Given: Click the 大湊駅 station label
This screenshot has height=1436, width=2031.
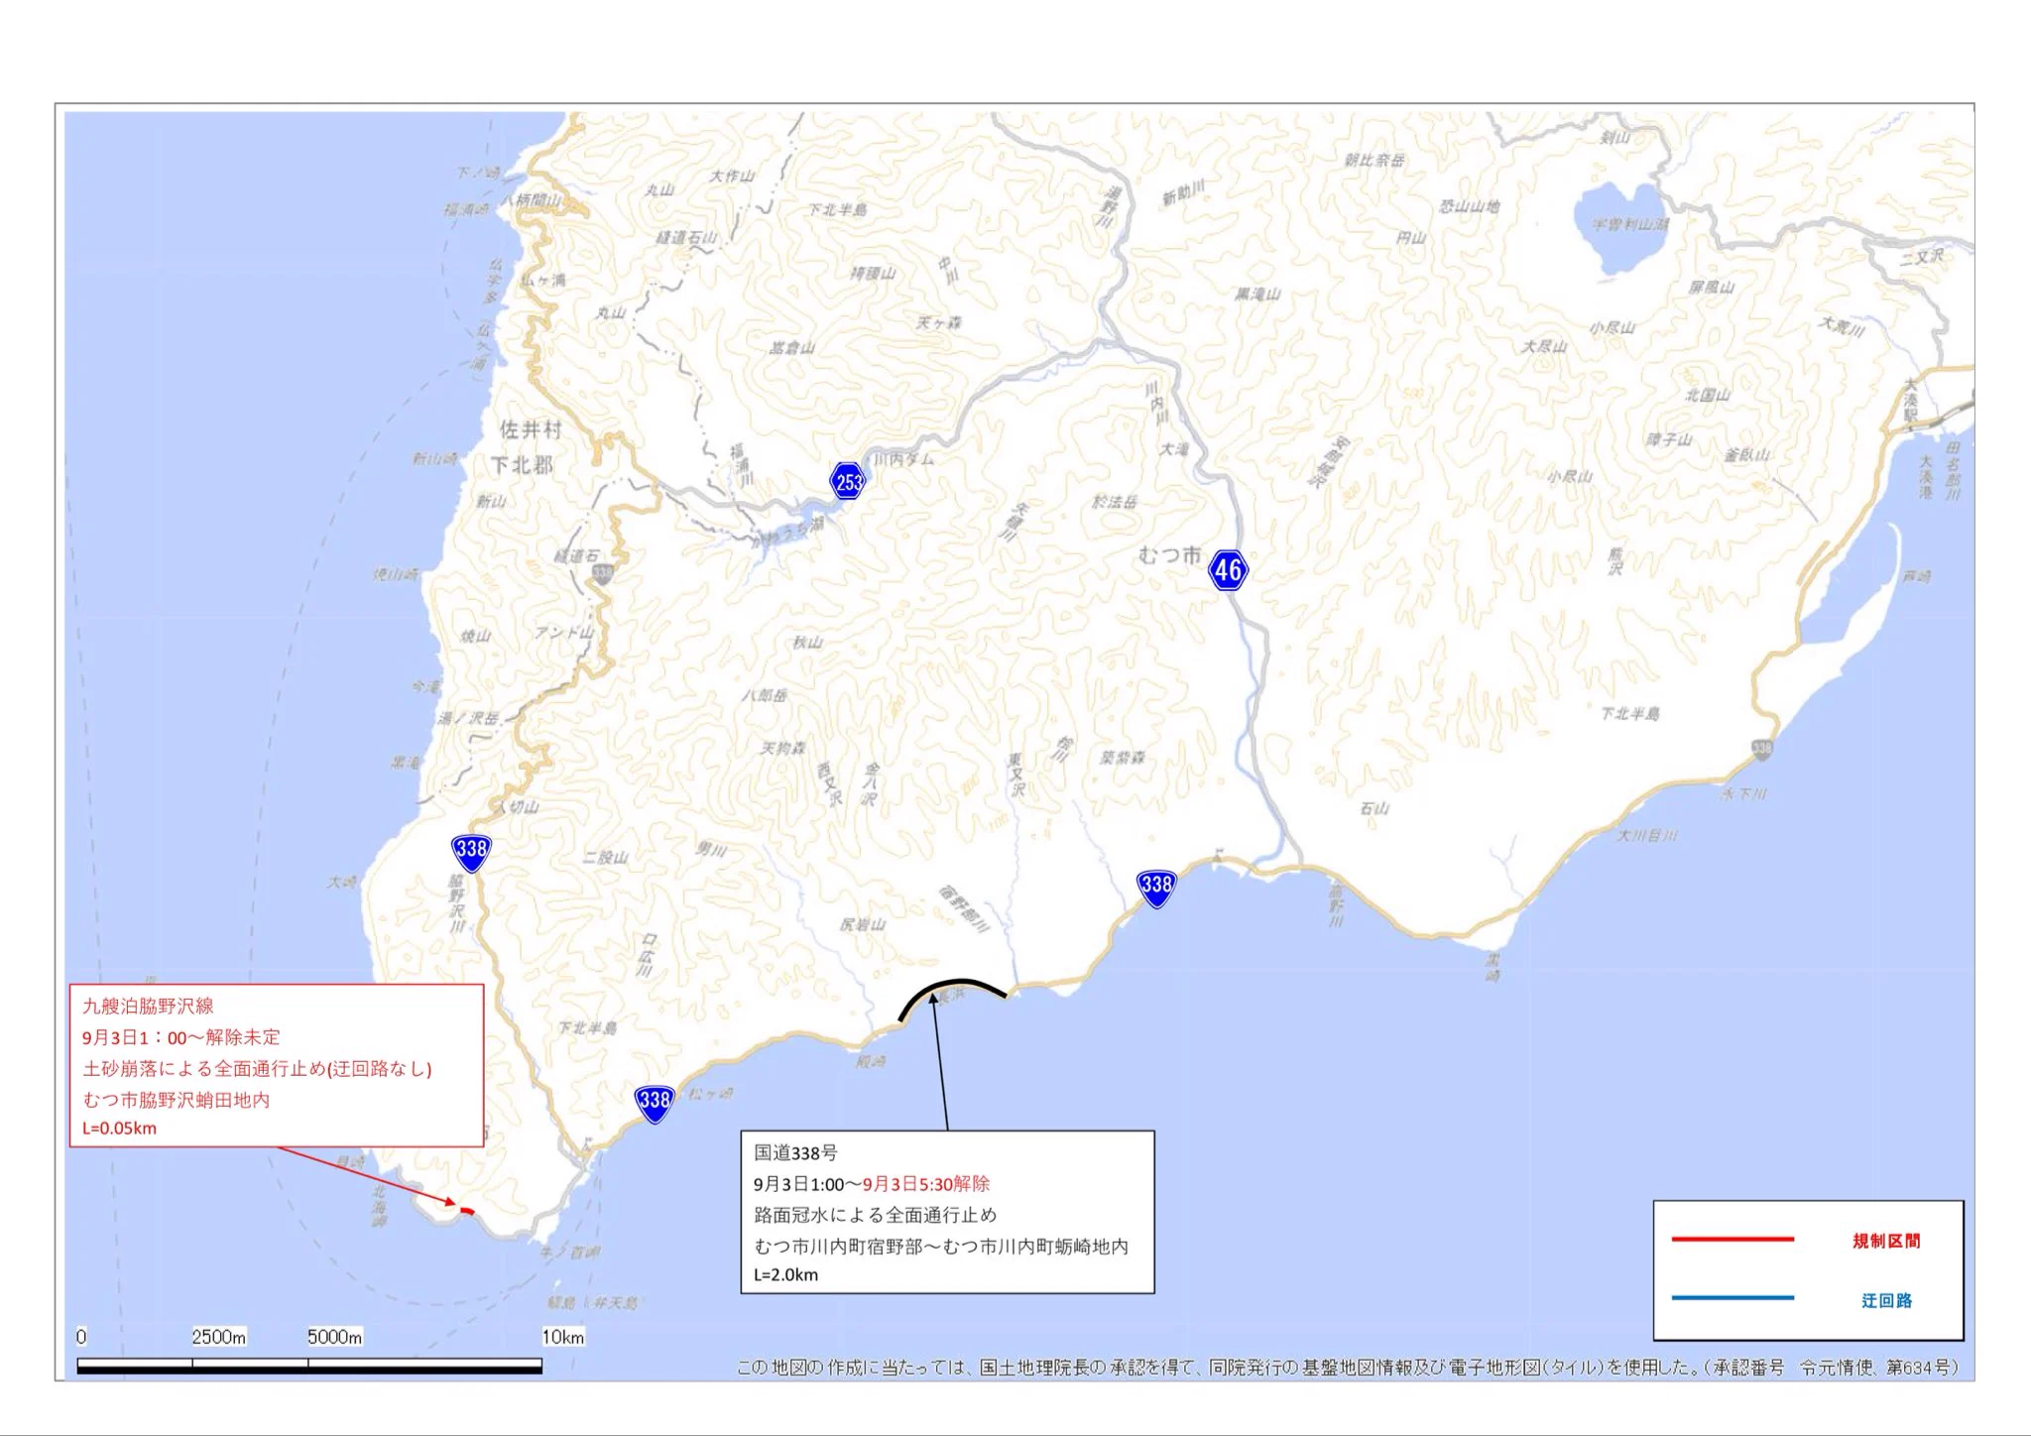Looking at the screenshot, I should [1910, 402].
